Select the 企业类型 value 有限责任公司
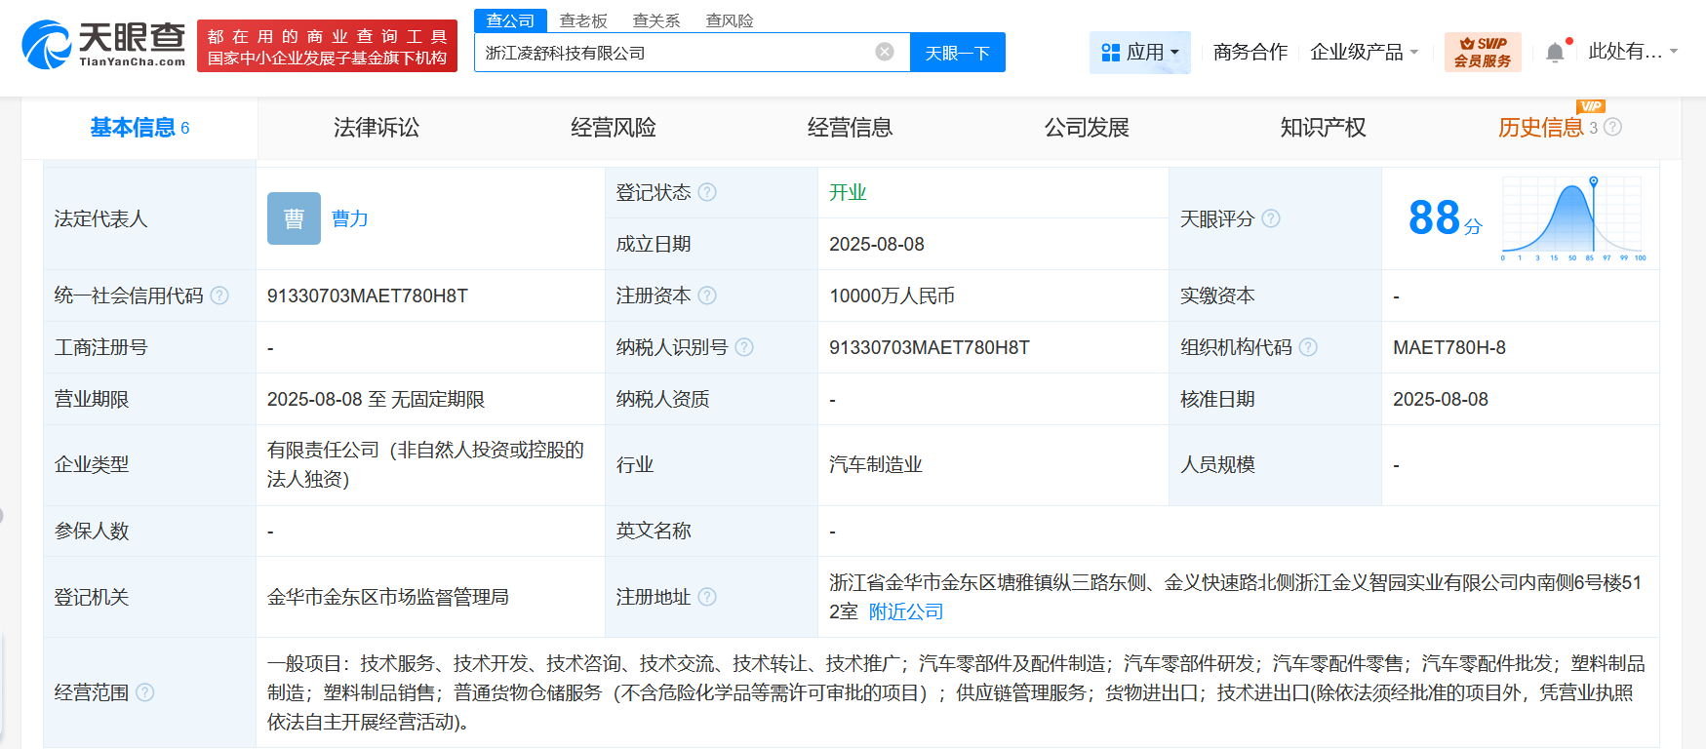 pos(425,464)
